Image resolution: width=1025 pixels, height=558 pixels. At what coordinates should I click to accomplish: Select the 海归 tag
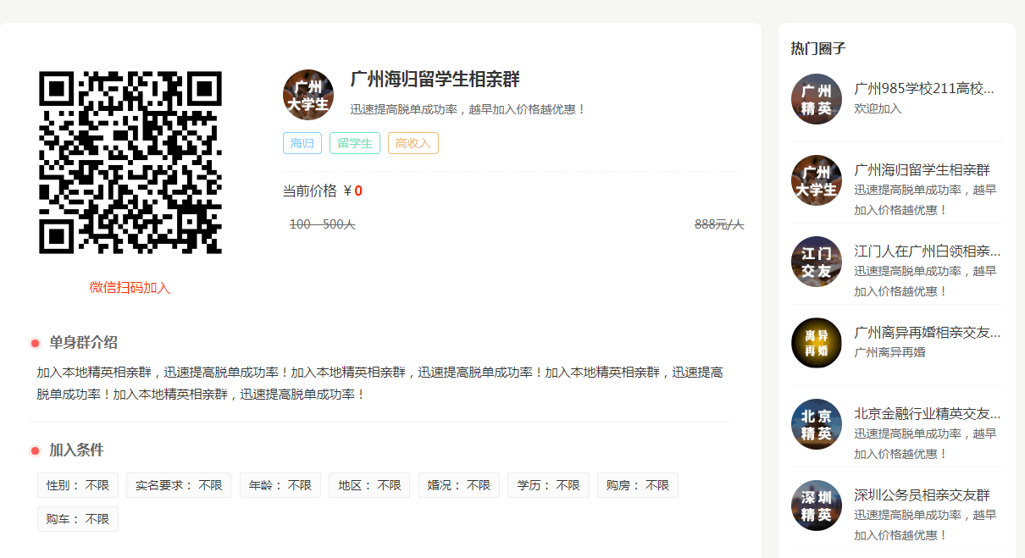coord(302,143)
